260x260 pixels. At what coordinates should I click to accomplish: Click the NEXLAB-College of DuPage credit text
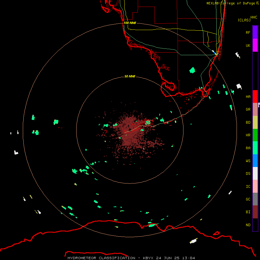point(231,3)
